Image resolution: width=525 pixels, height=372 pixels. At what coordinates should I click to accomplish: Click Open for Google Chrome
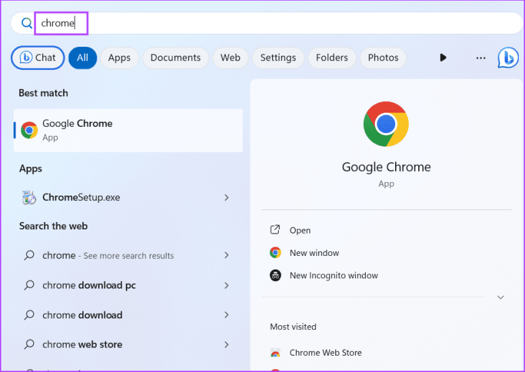tap(300, 230)
